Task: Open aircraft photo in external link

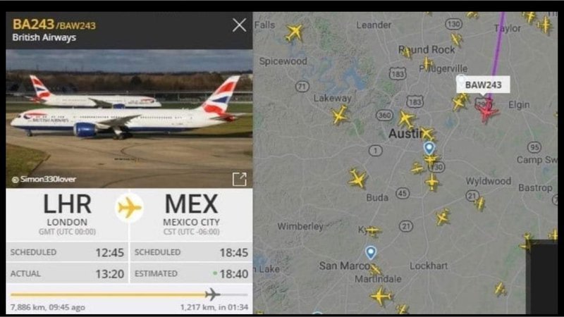Action: [x=240, y=179]
